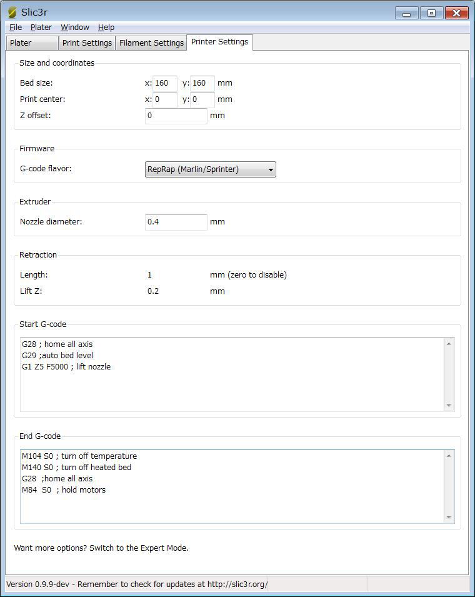Click the 'G29 ;auto bed level' line

tap(57, 356)
